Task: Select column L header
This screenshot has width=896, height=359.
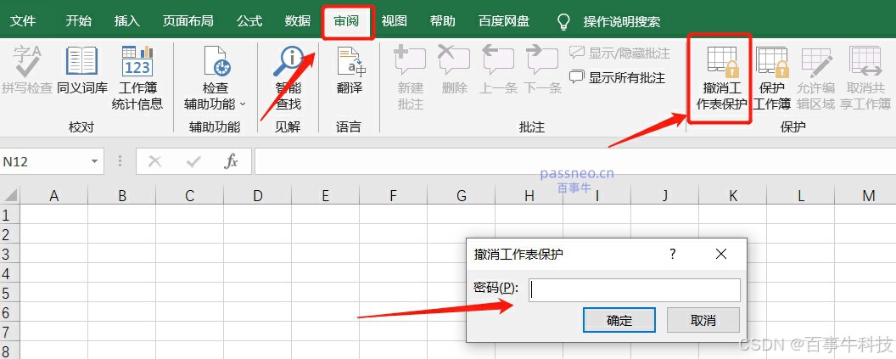Action: [x=801, y=196]
